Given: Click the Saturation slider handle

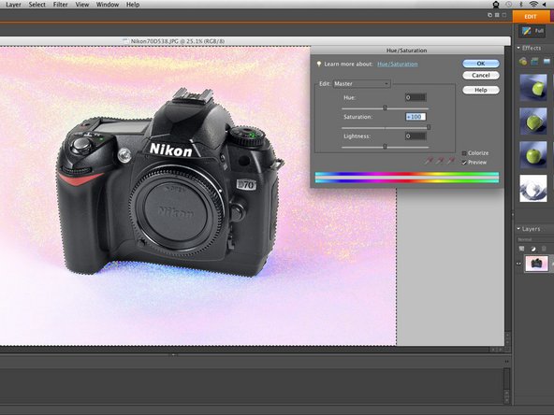Looking at the screenshot, I should pos(429,127).
